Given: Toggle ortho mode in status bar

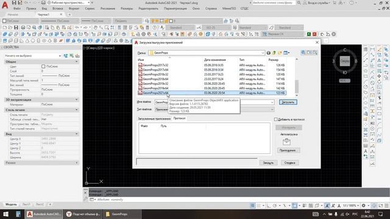Looking at the screenshot, I should pos(269,206).
